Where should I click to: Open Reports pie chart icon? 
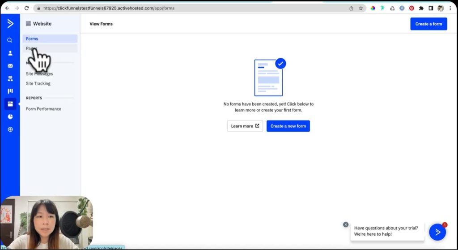click(x=10, y=116)
